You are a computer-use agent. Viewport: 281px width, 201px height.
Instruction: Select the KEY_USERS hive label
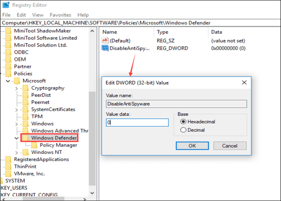point(14,188)
